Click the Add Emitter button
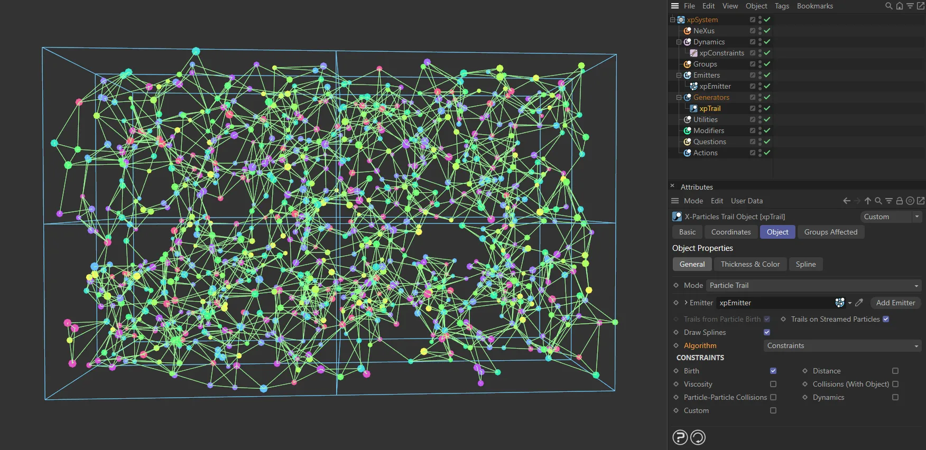Viewport: 926px width, 450px height. tap(895, 303)
